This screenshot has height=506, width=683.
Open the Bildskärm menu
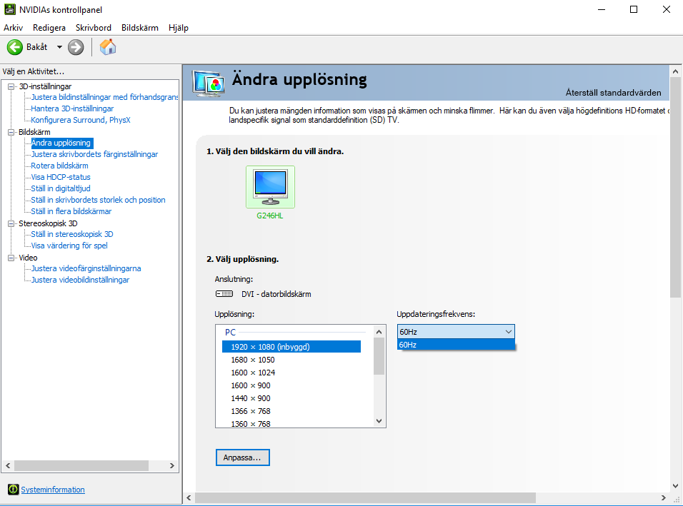tap(140, 27)
